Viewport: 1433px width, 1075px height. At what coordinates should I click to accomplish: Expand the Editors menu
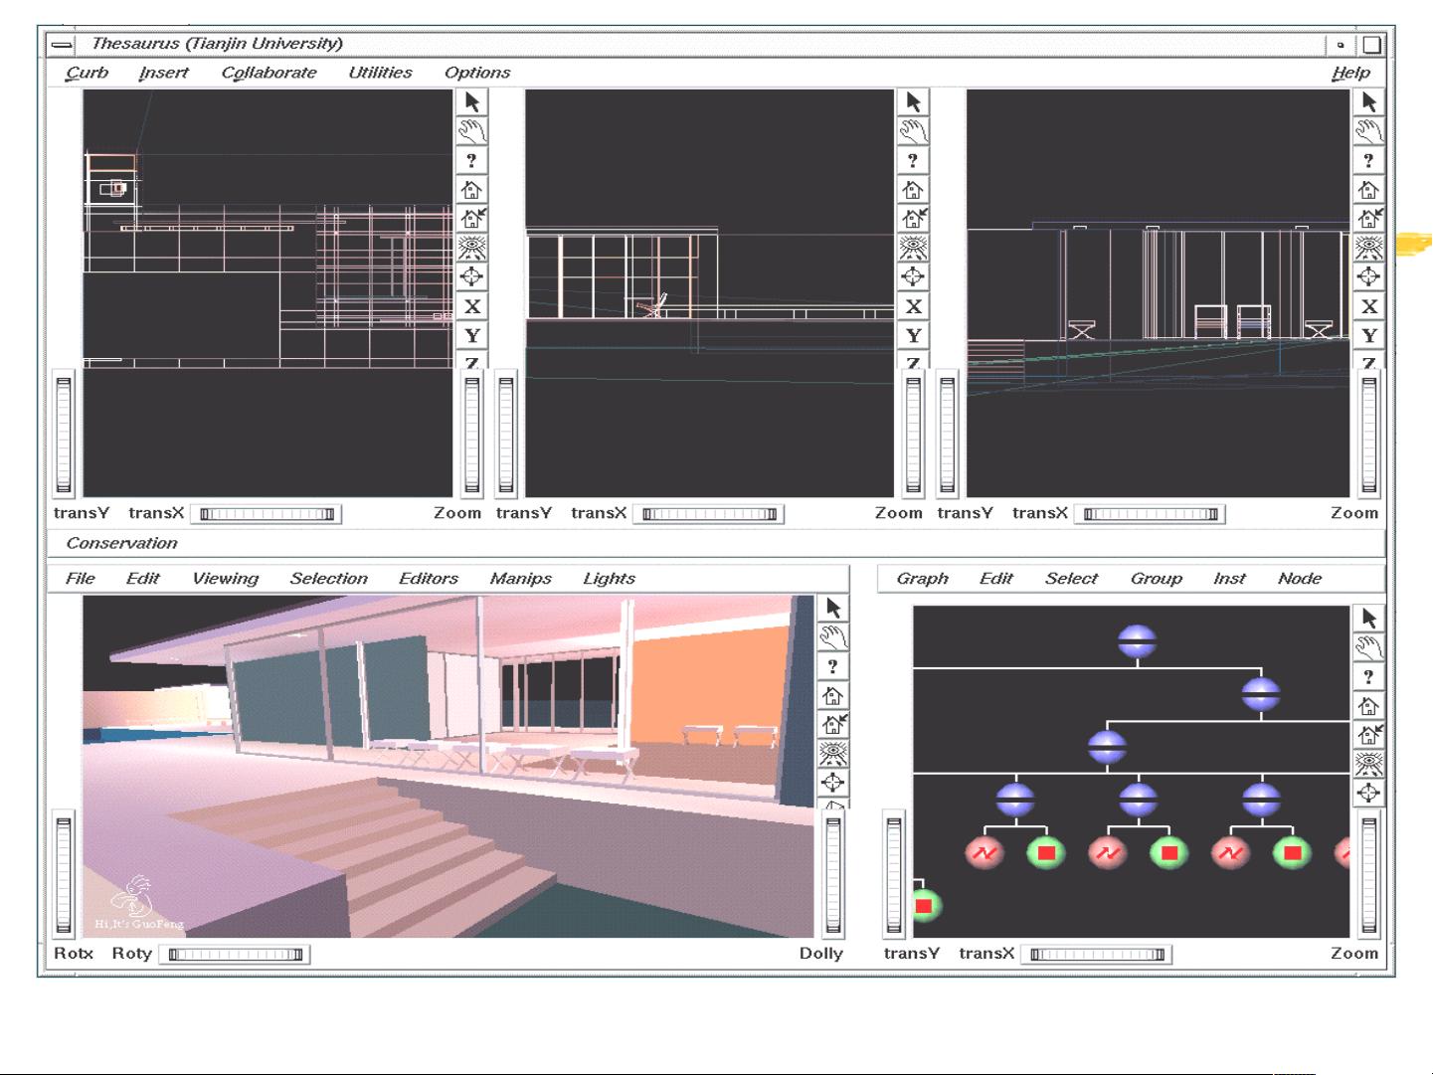tap(429, 579)
